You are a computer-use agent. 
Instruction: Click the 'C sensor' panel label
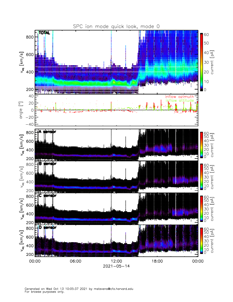pyautogui.click(x=47, y=196)
